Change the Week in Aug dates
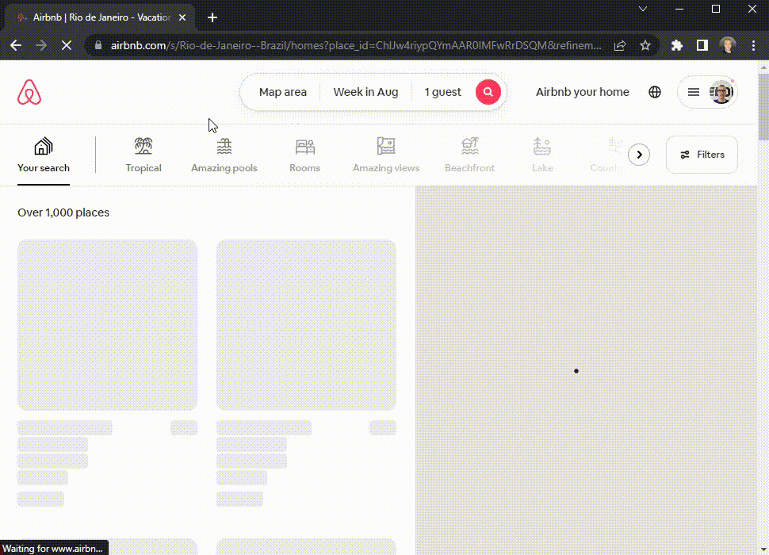 click(365, 92)
